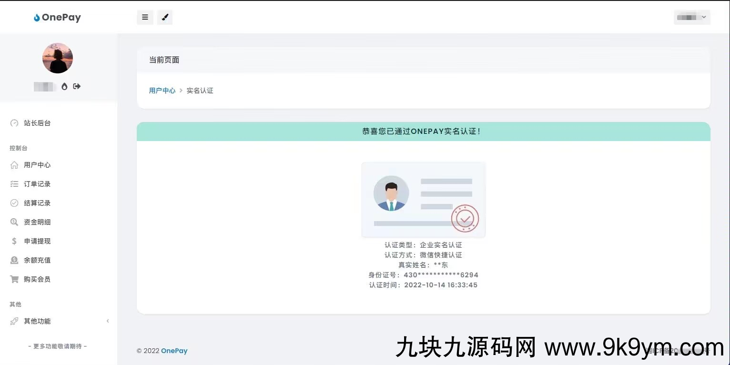Image resolution: width=730 pixels, height=365 pixels.
Task: Click the user profile avatar photo
Action: pos(57,58)
